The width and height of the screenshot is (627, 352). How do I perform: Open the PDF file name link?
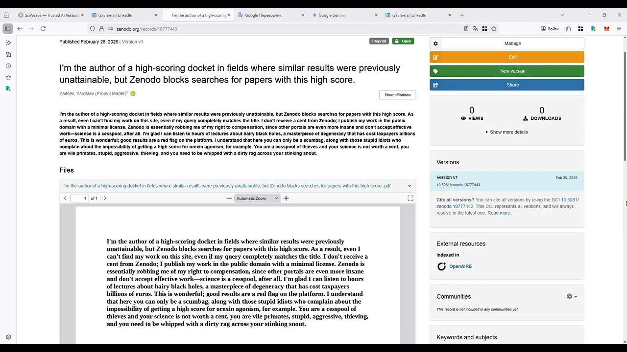pyautogui.click(x=227, y=186)
